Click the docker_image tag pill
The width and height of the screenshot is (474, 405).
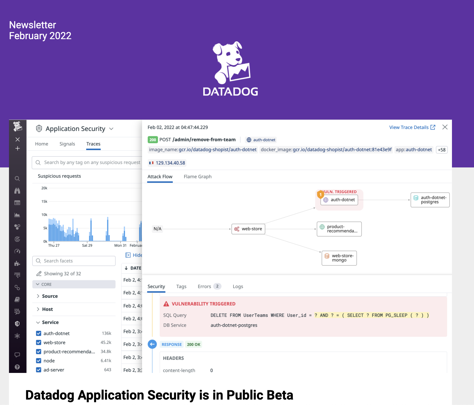[326, 149]
